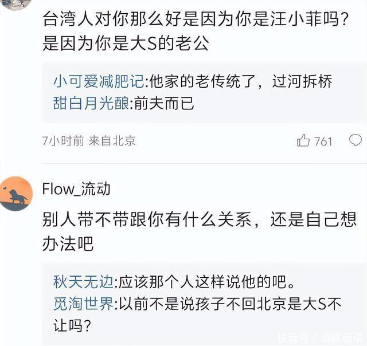Screen dimensions: 367x346
Task: Open 觅淘世界's profile link
Action: (x=84, y=304)
